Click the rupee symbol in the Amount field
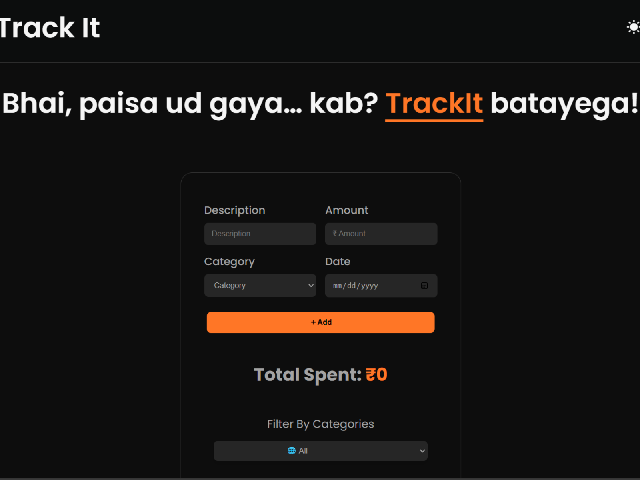640x480 pixels. pyautogui.click(x=334, y=234)
